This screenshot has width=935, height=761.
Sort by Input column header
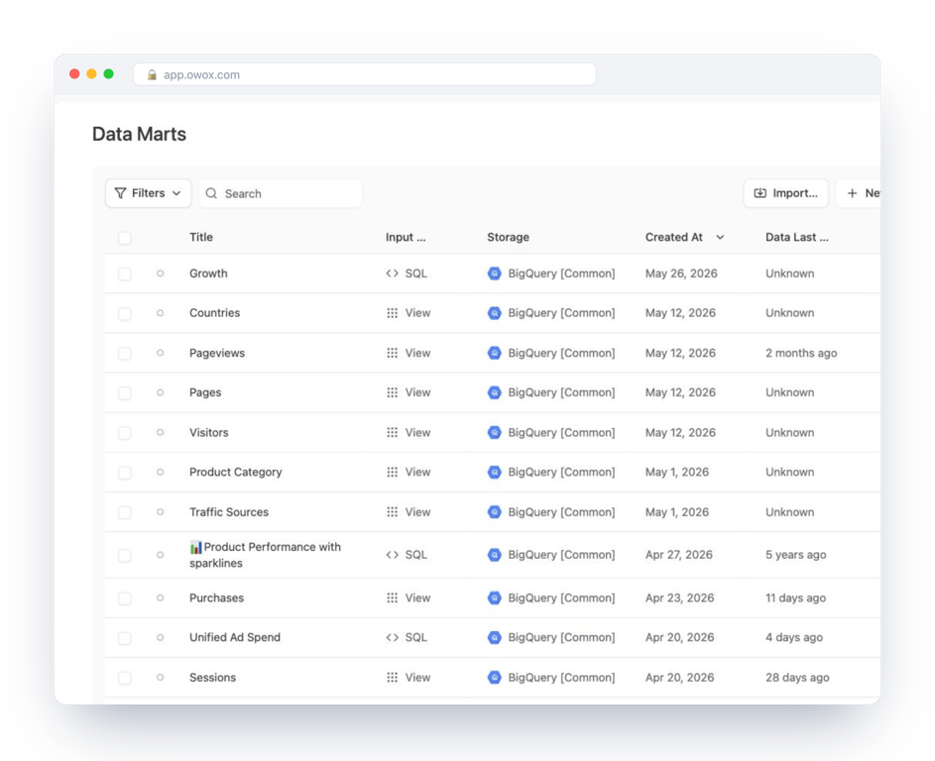pyautogui.click(x=406, y=237)
